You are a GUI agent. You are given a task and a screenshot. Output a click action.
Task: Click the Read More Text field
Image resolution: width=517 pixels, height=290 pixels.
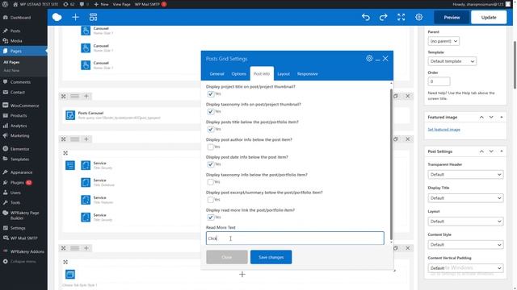click(x=295, y=238)
